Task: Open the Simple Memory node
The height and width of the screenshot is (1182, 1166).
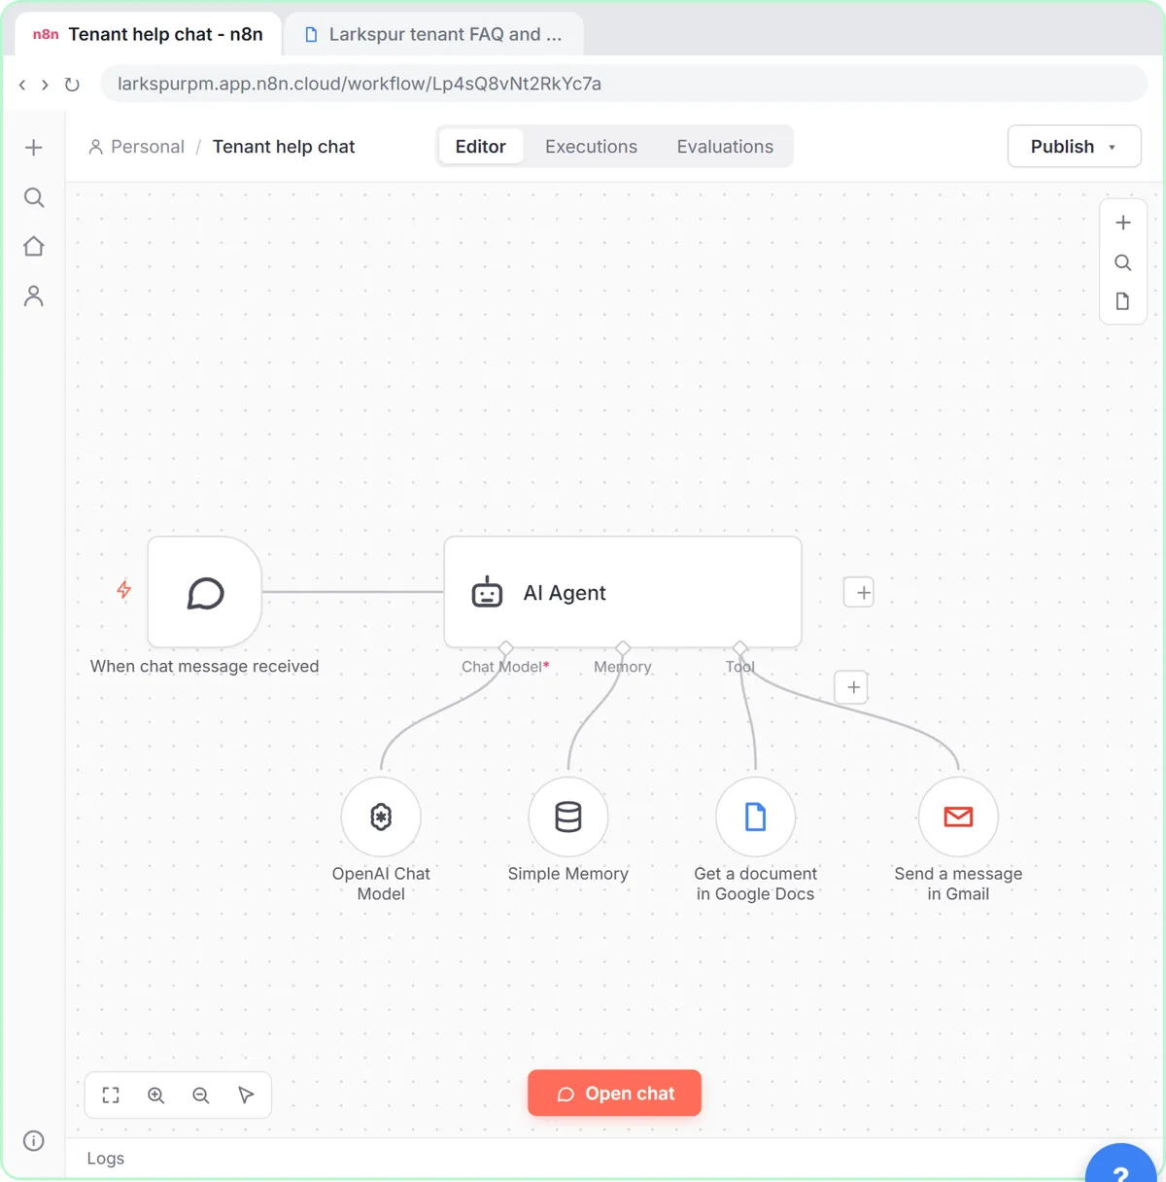Action: point(568,817)
